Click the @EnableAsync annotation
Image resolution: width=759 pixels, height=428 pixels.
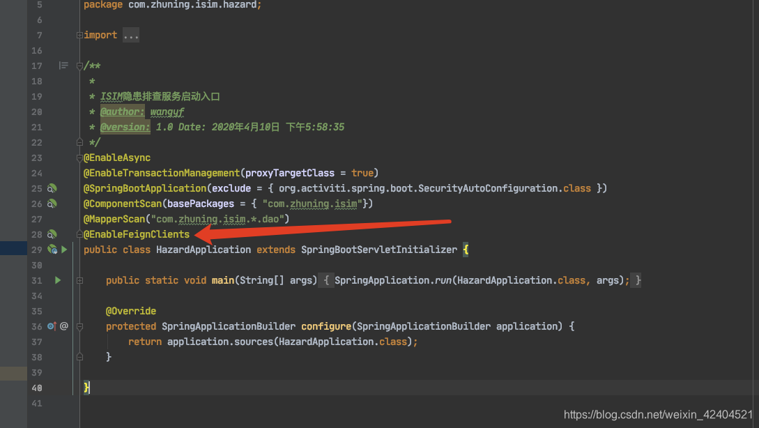(x=117, y=158)
